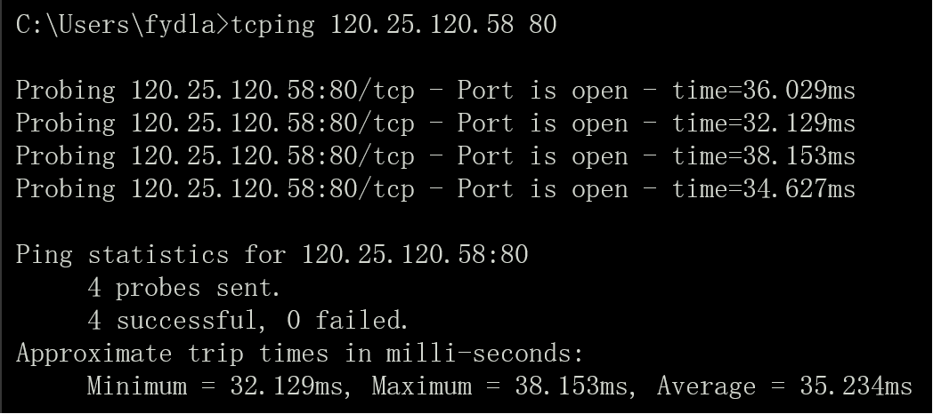The height and width of the screenshot is (414, 933).
Task: Click the tcping command text
Action: click(x=272, y=26)
